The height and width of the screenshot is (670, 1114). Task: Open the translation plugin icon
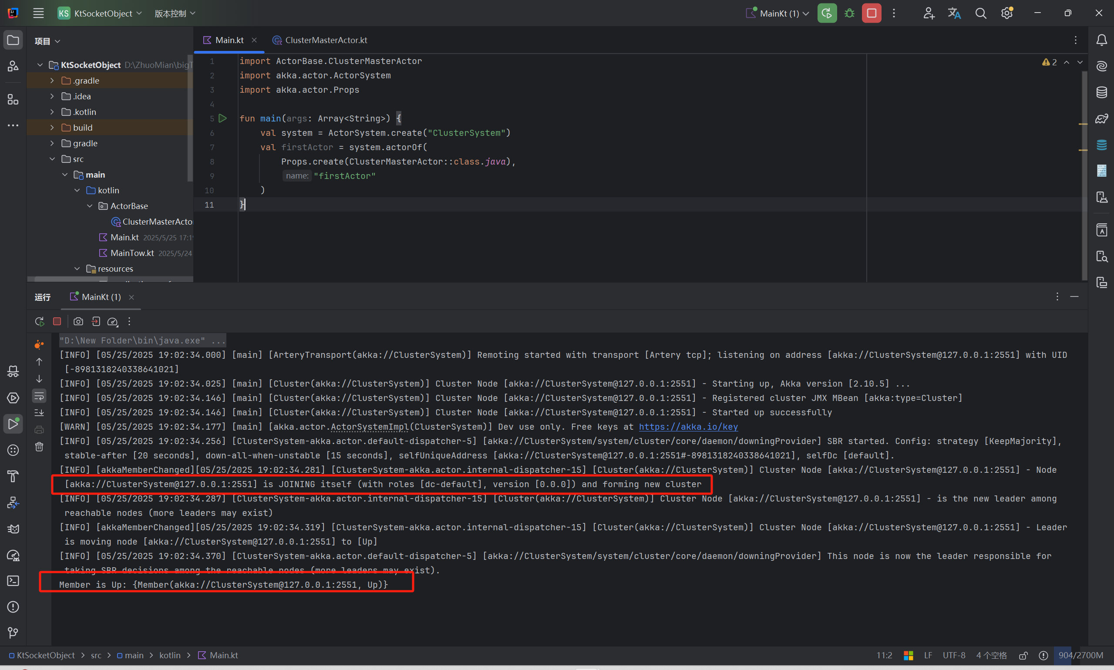[954, 13]
